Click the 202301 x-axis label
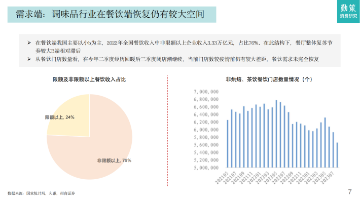The image size is (360, 202). [x=303, y=178]
